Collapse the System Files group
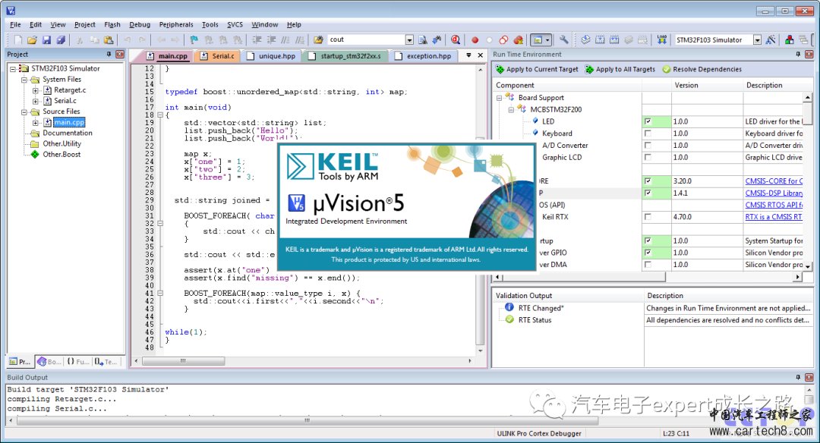Screen dimensions: 820x443 click(24, 80)
